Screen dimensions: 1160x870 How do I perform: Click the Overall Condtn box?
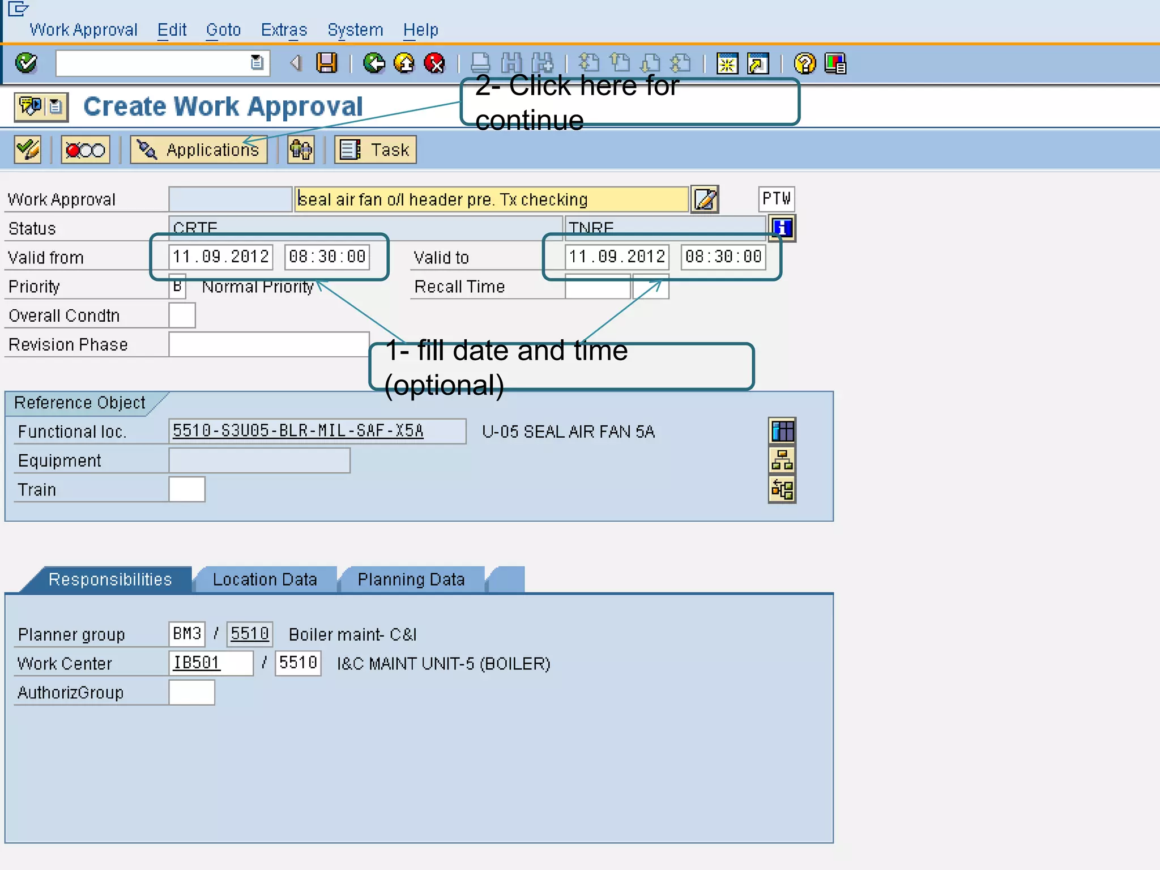[182, 315]
